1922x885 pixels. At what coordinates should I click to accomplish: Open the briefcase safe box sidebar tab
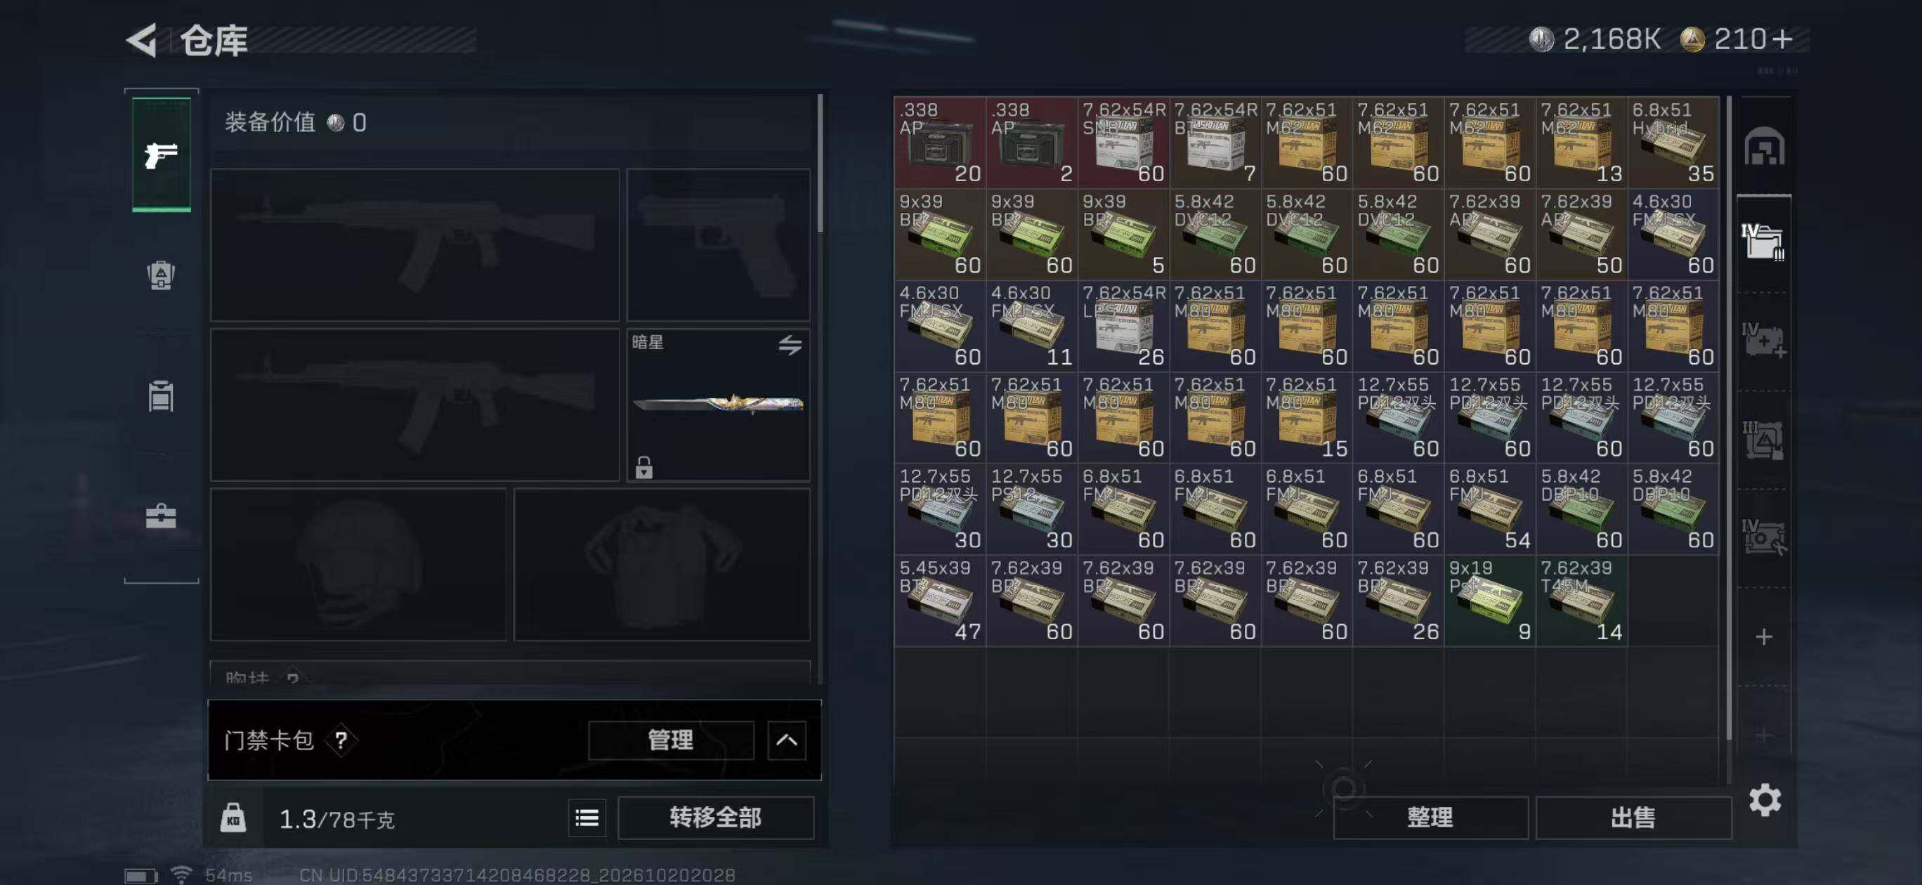click(x=161, y=516)
